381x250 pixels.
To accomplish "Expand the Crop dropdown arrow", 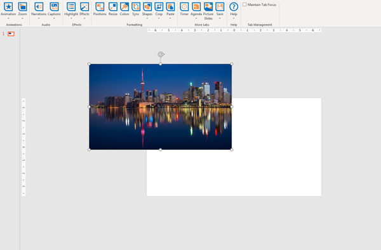I will point(159,18).
